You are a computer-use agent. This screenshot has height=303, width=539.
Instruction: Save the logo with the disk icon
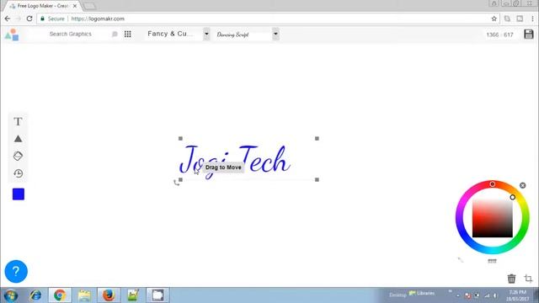529,34
